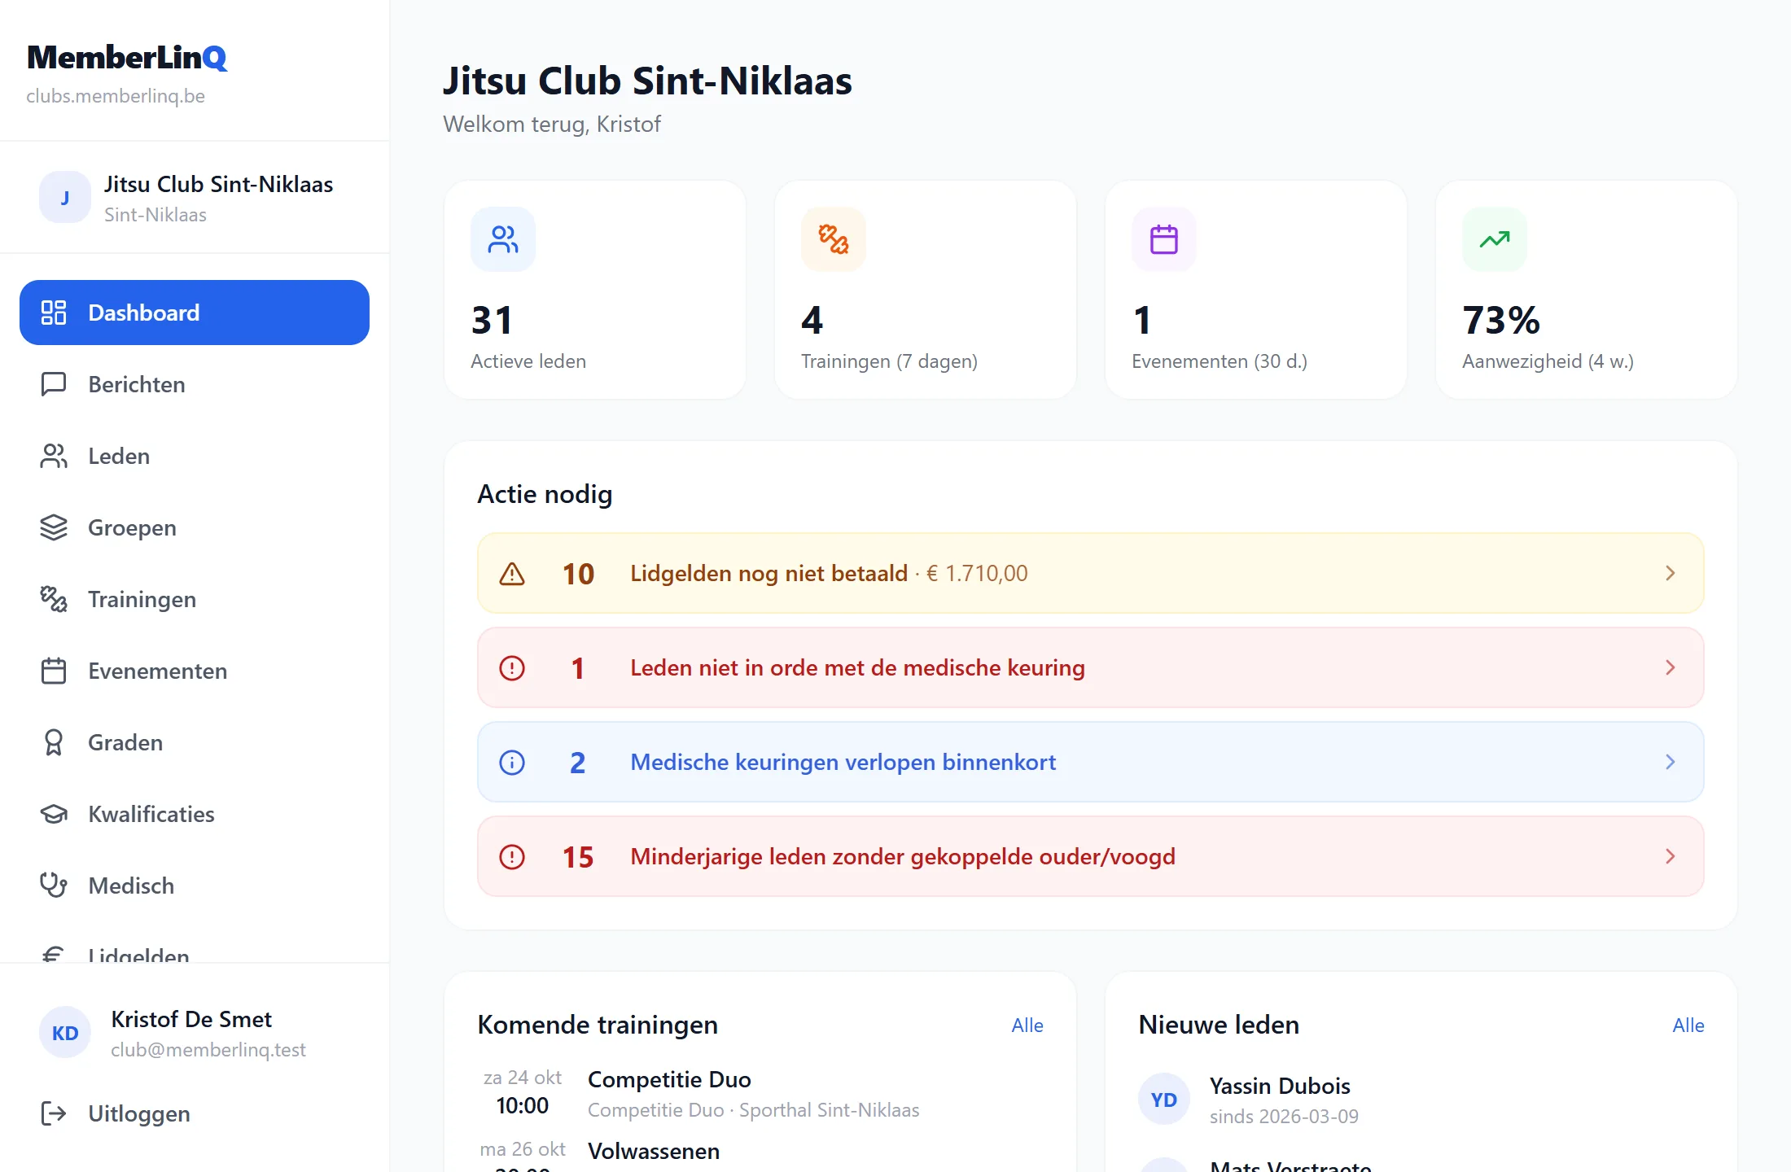
Task: Click the alert circle on Minderjarige leden row
Action: pyautogui.click(x=512, y=857)
